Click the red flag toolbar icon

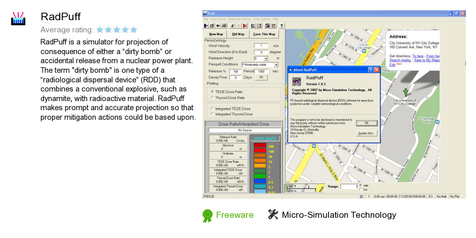pos(245,26)
